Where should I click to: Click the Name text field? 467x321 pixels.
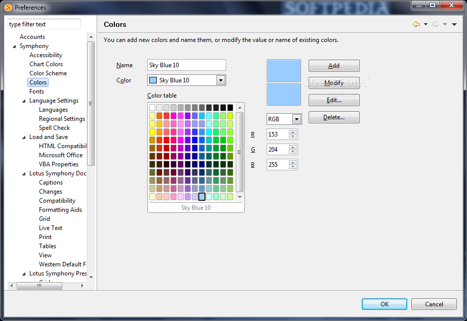(x=186, y=65)
